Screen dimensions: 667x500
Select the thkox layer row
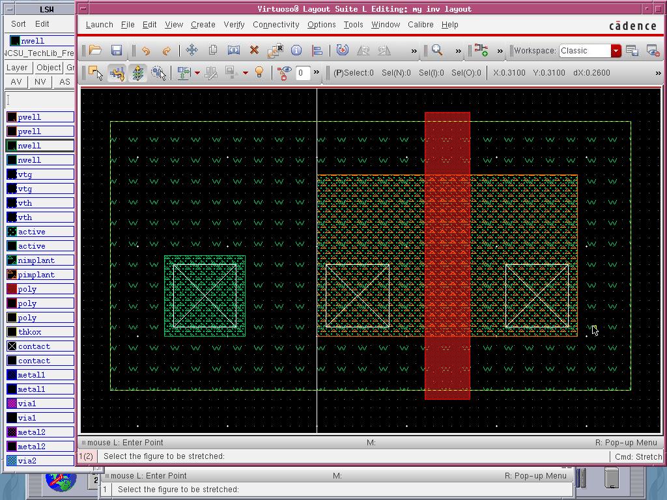coord(40,332)
